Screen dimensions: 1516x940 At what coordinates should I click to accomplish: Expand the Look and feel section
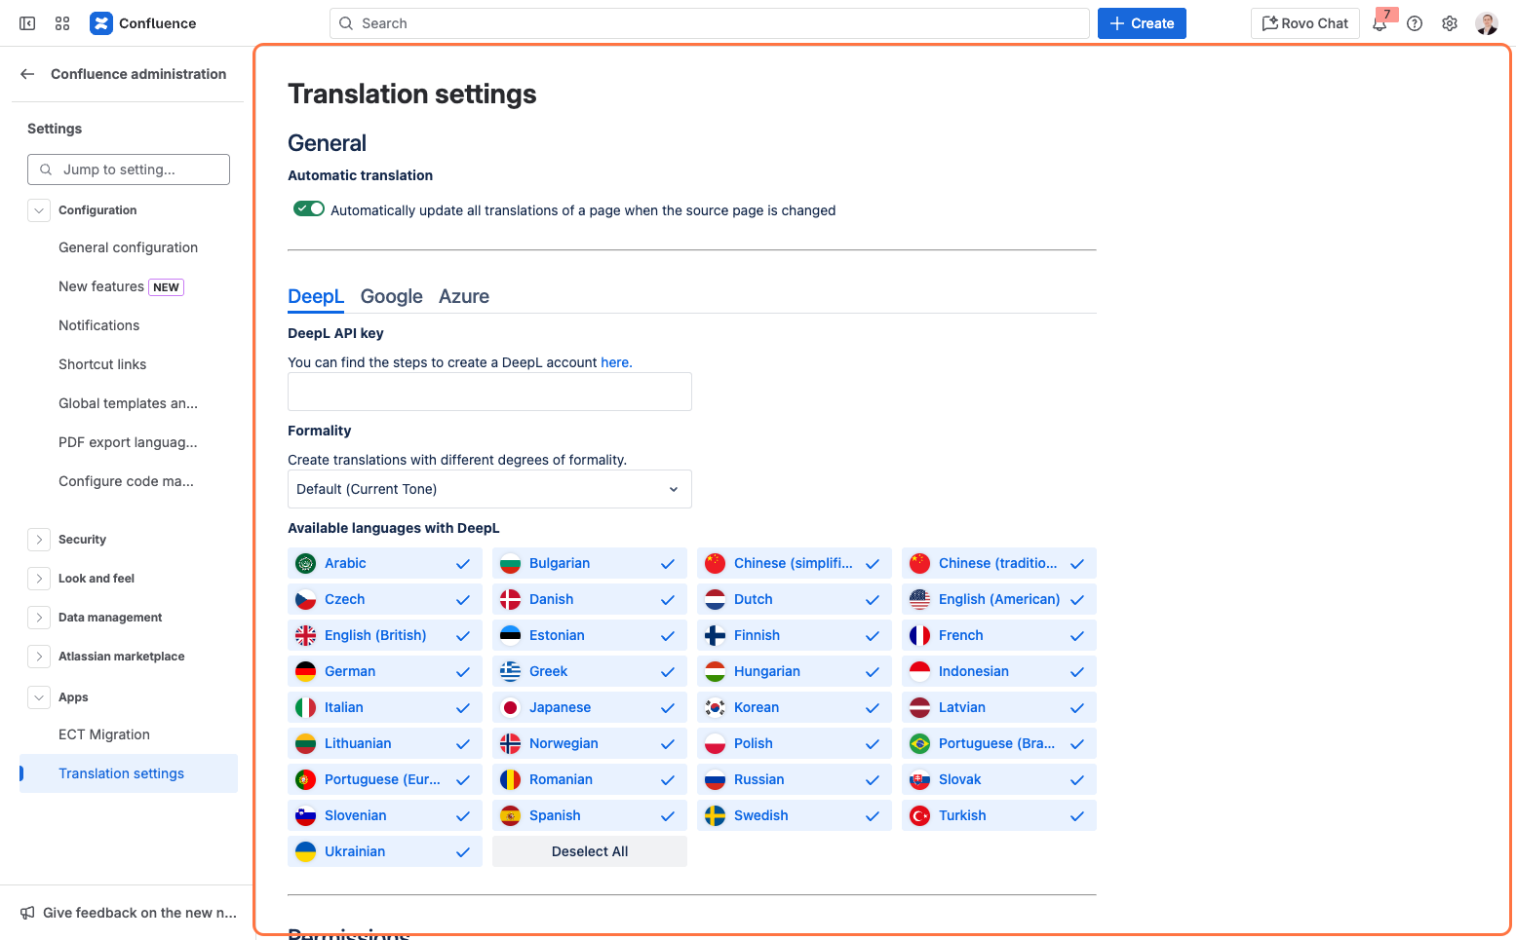click(x=39, y=579)
